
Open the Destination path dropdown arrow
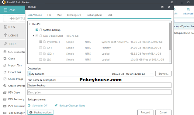pos(151,74)
